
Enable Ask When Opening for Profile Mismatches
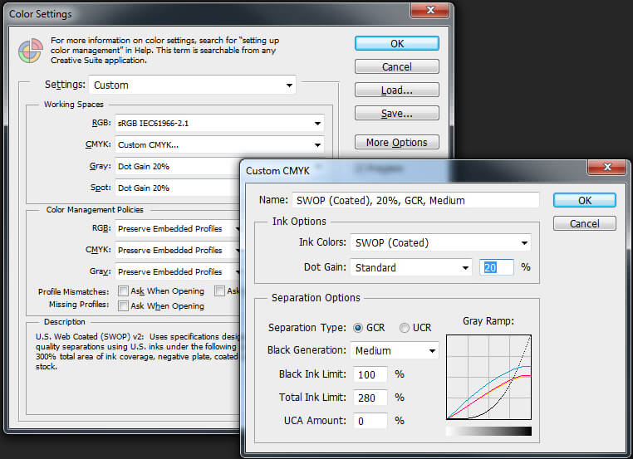(124, 291)
